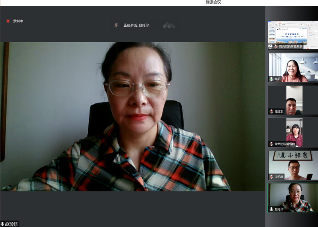Click muted microphone icon in speaker bar
Screen dimensions: 318x227
coord(116,25)
